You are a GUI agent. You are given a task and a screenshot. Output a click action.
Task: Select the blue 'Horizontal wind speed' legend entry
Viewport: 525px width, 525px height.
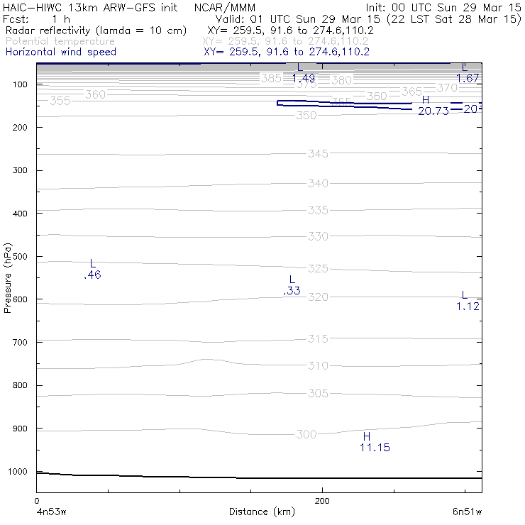click(x=61, y=52)
